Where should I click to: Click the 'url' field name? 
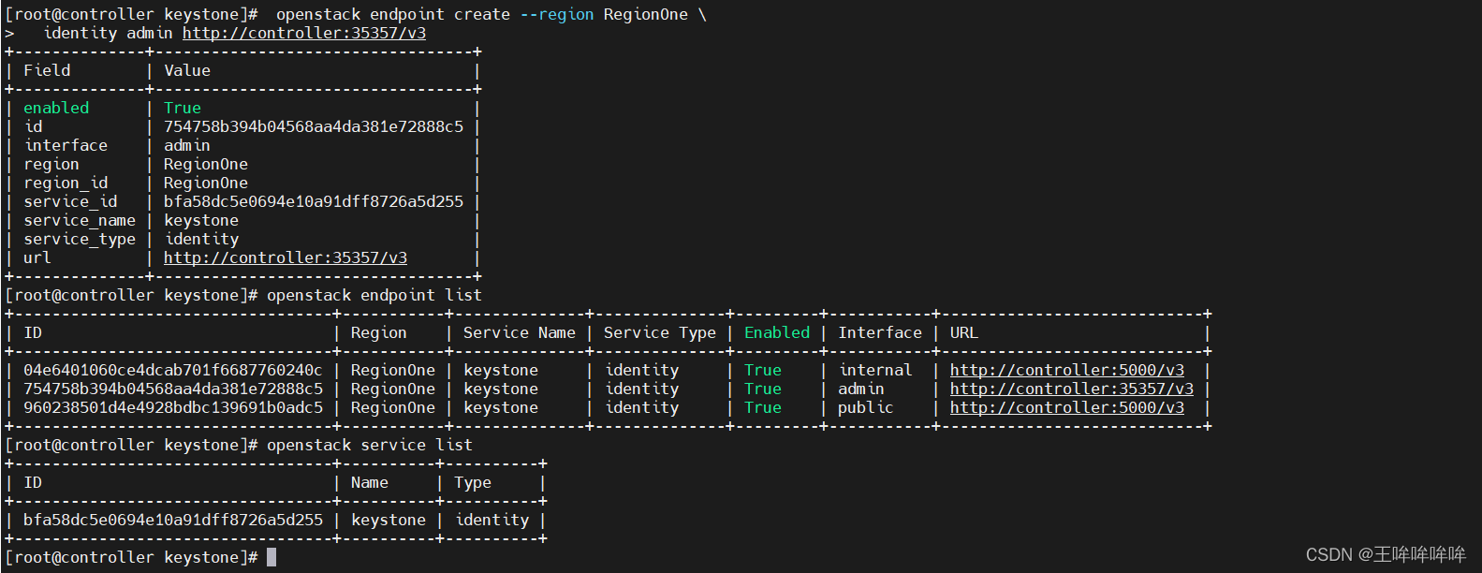click(x=37, y=257)
